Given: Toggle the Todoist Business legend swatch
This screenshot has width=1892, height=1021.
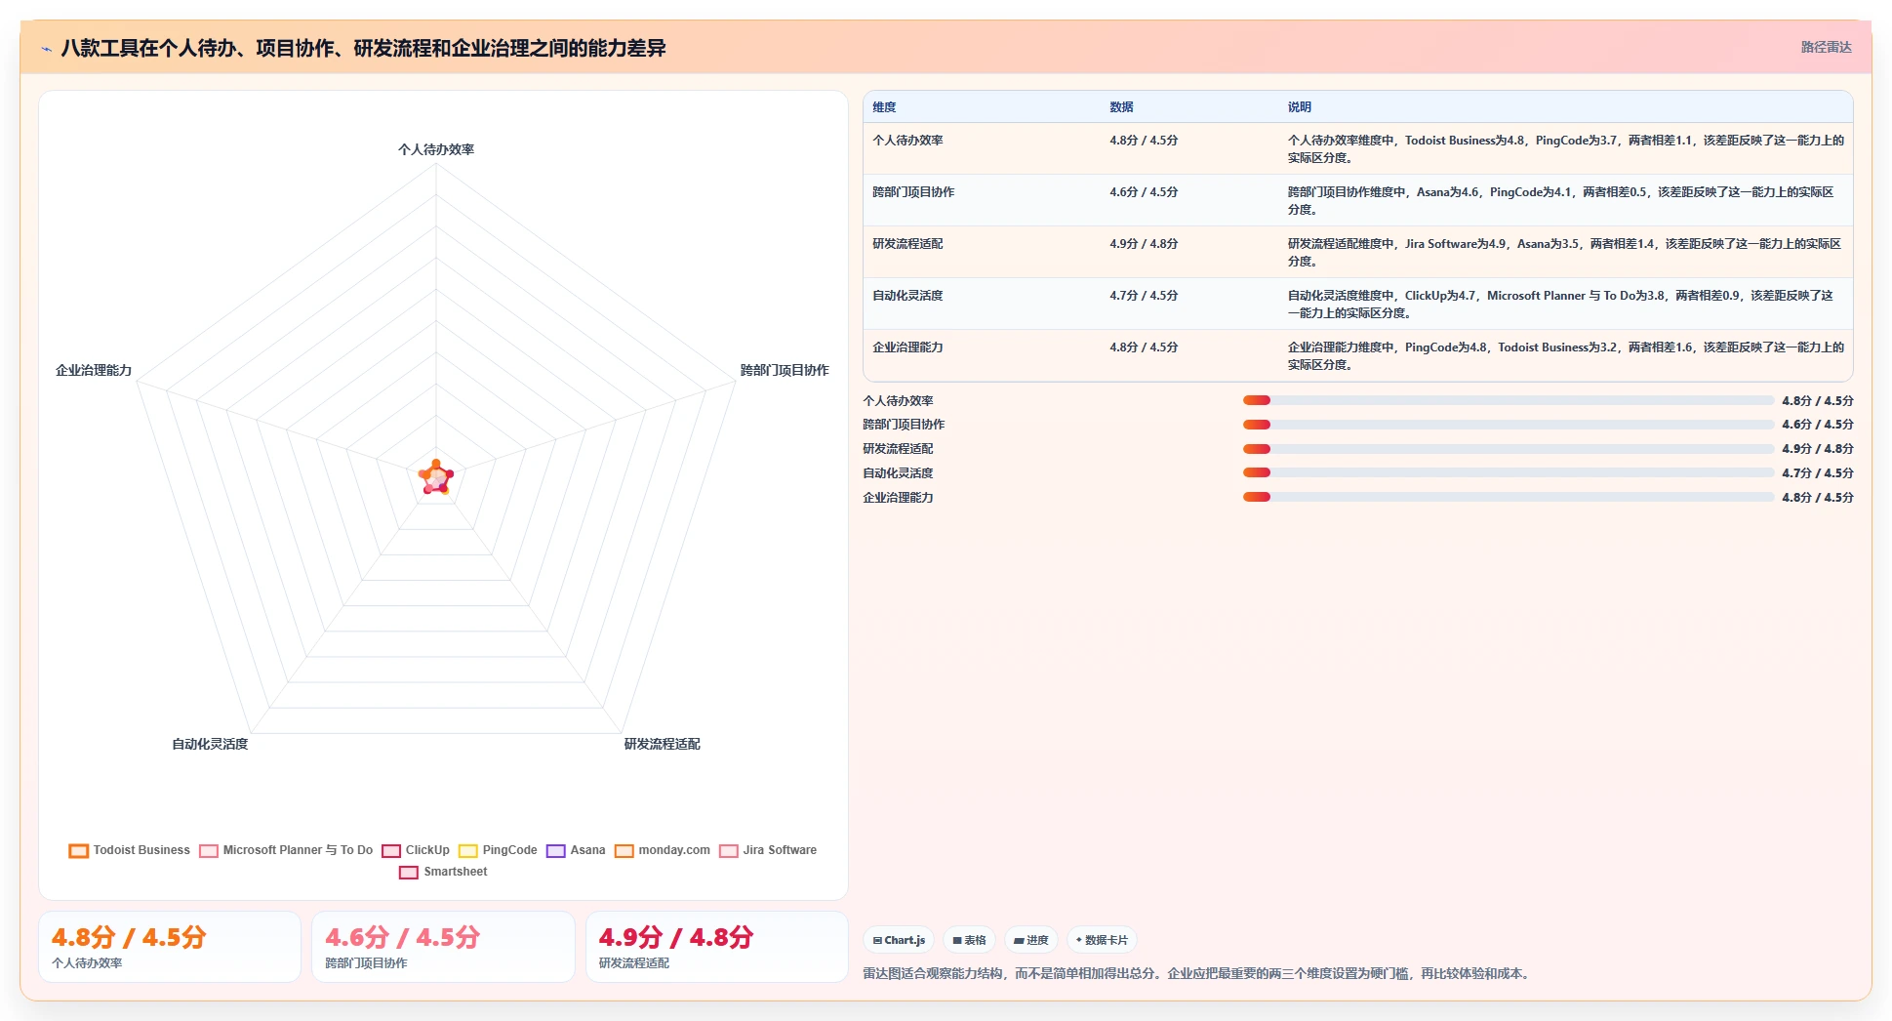Looking at the screenshot, I should pyautogui.click(x=79, y=850).
